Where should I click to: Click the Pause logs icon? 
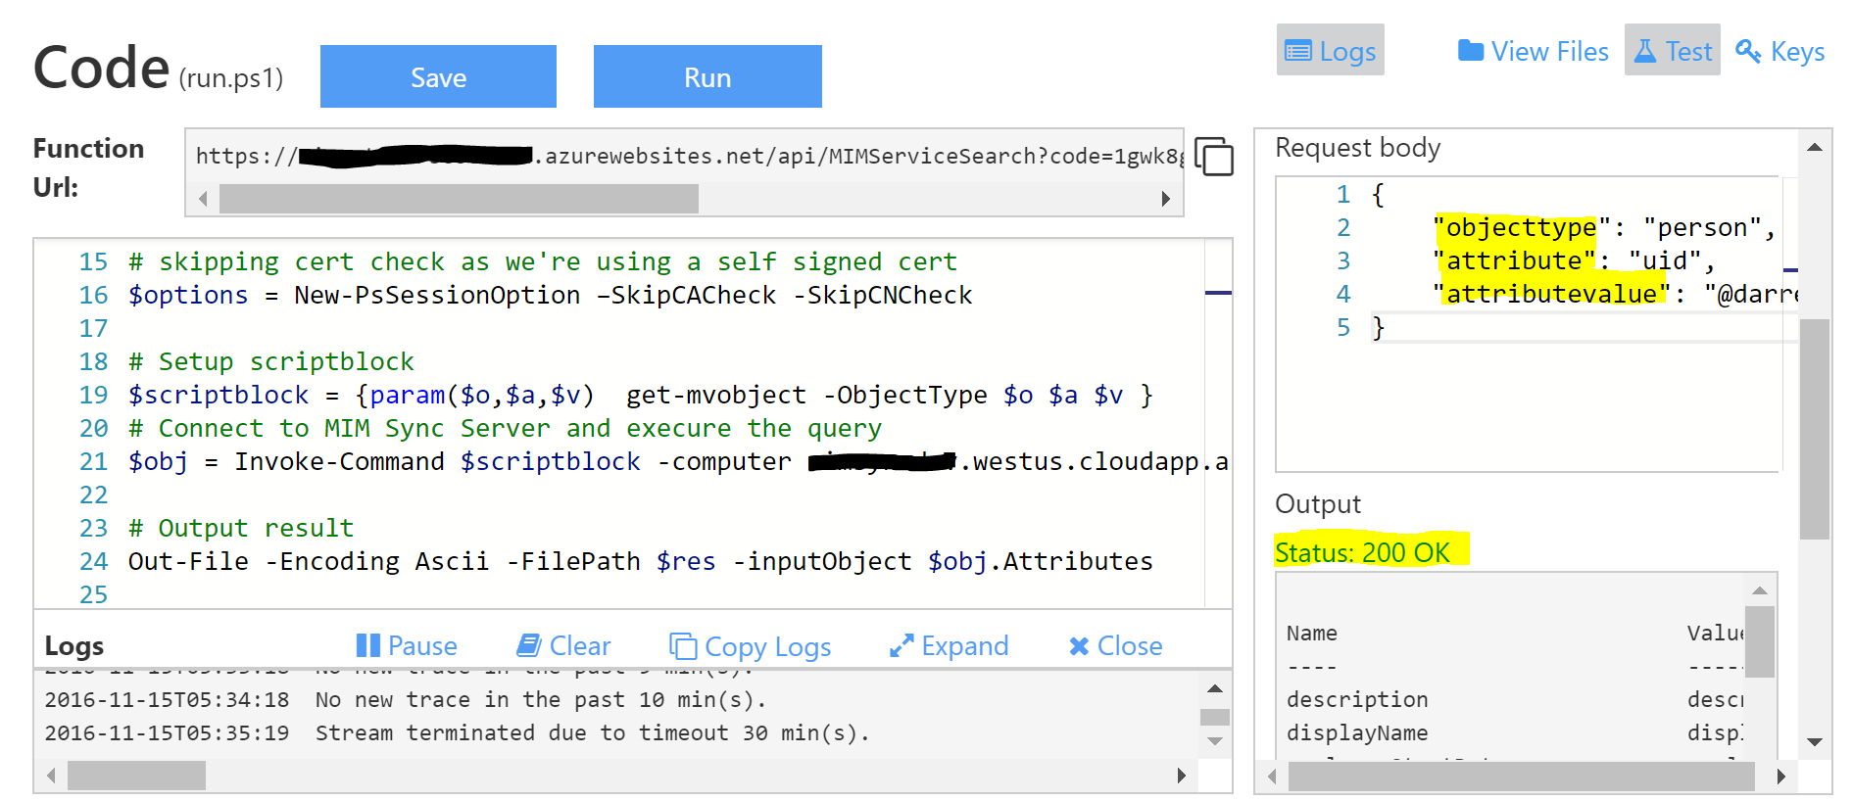point(368,645)
